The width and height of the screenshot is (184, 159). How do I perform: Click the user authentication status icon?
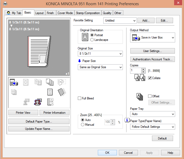(x=38, y=102)
